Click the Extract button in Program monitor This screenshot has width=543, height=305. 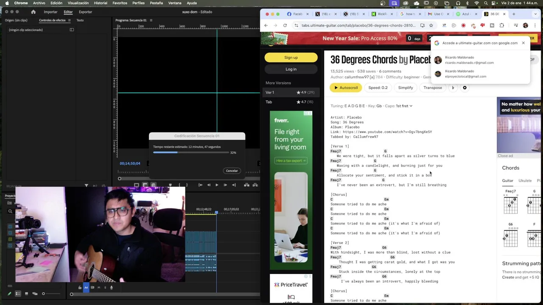[255, 185]
